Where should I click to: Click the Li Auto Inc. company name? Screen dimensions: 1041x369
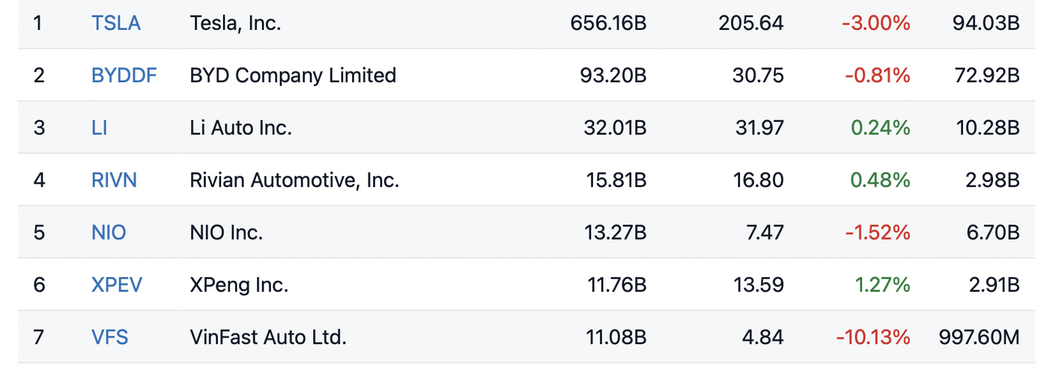240,128
